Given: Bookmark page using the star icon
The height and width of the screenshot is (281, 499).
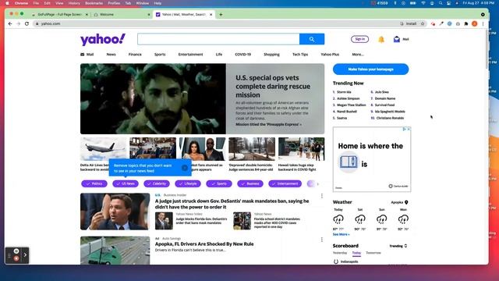Looking at the screenshot, I should 423,23.
